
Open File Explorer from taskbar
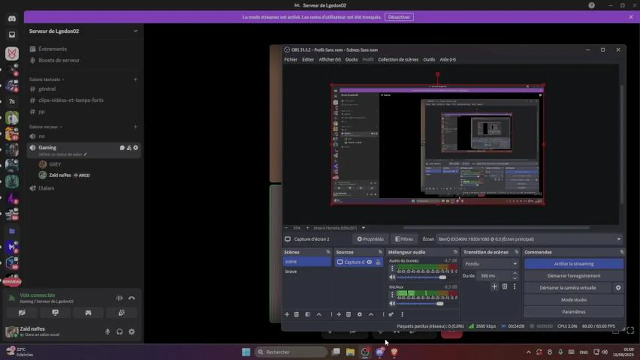(x=351, y=352)
